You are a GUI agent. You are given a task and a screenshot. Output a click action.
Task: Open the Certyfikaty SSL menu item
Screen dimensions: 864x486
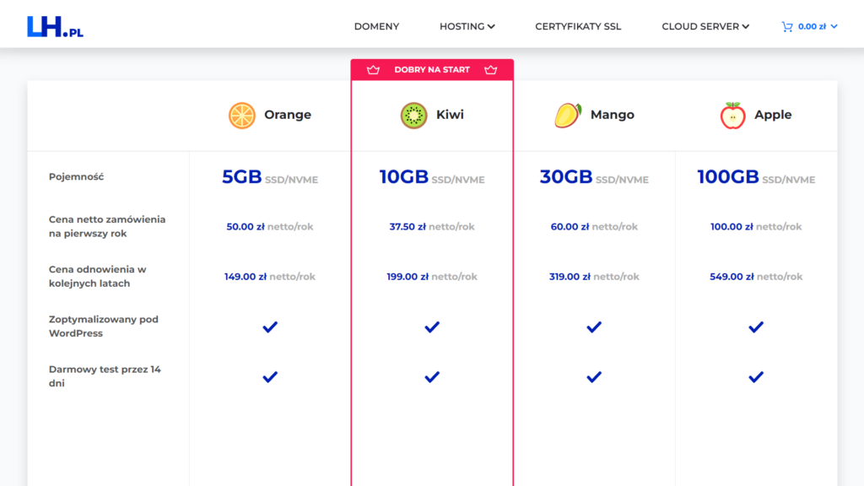(578, 26)
